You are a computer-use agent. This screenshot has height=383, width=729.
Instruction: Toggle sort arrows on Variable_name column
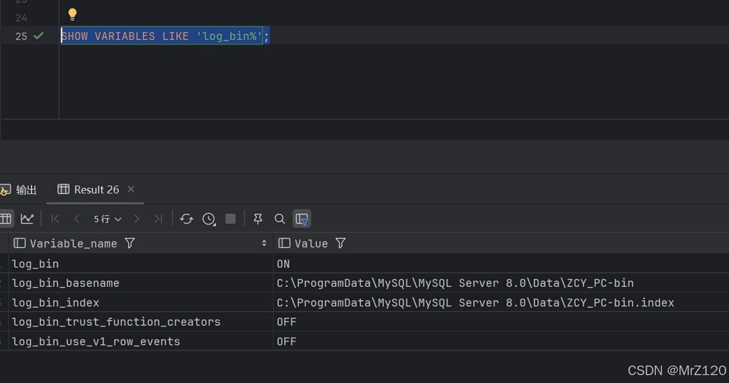tap(264, 243)
